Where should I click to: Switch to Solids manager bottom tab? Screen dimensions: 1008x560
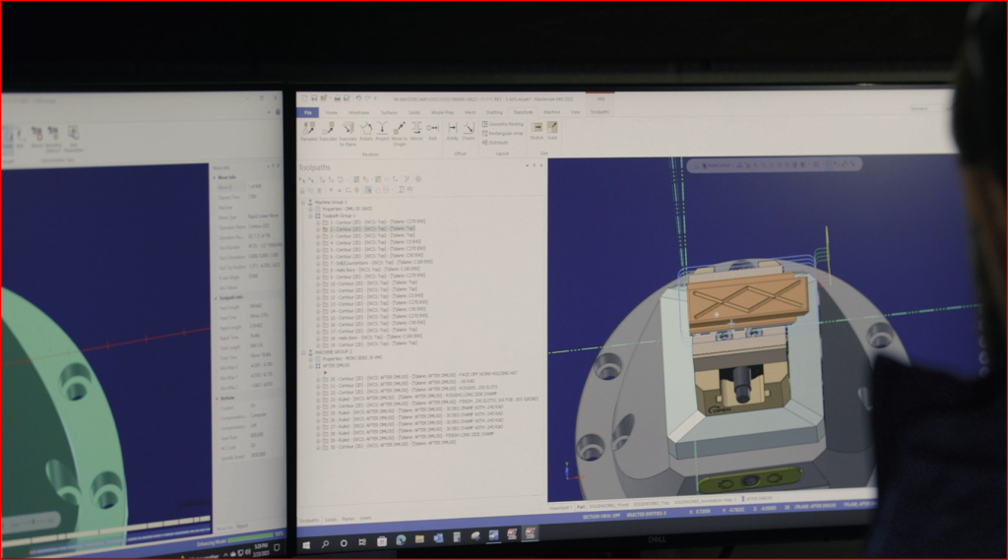[331, 520]
